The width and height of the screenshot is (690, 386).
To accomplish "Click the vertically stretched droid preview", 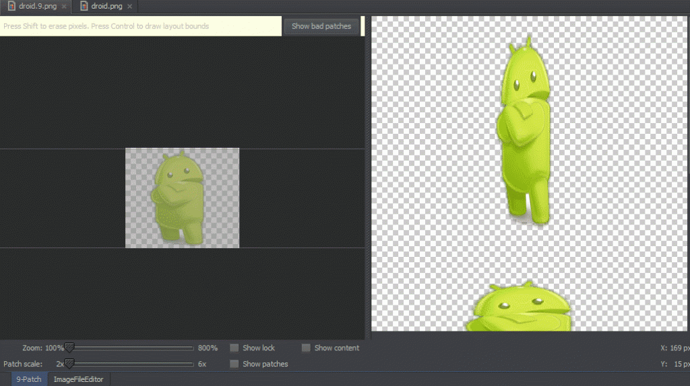I will (x=524, y=130).
